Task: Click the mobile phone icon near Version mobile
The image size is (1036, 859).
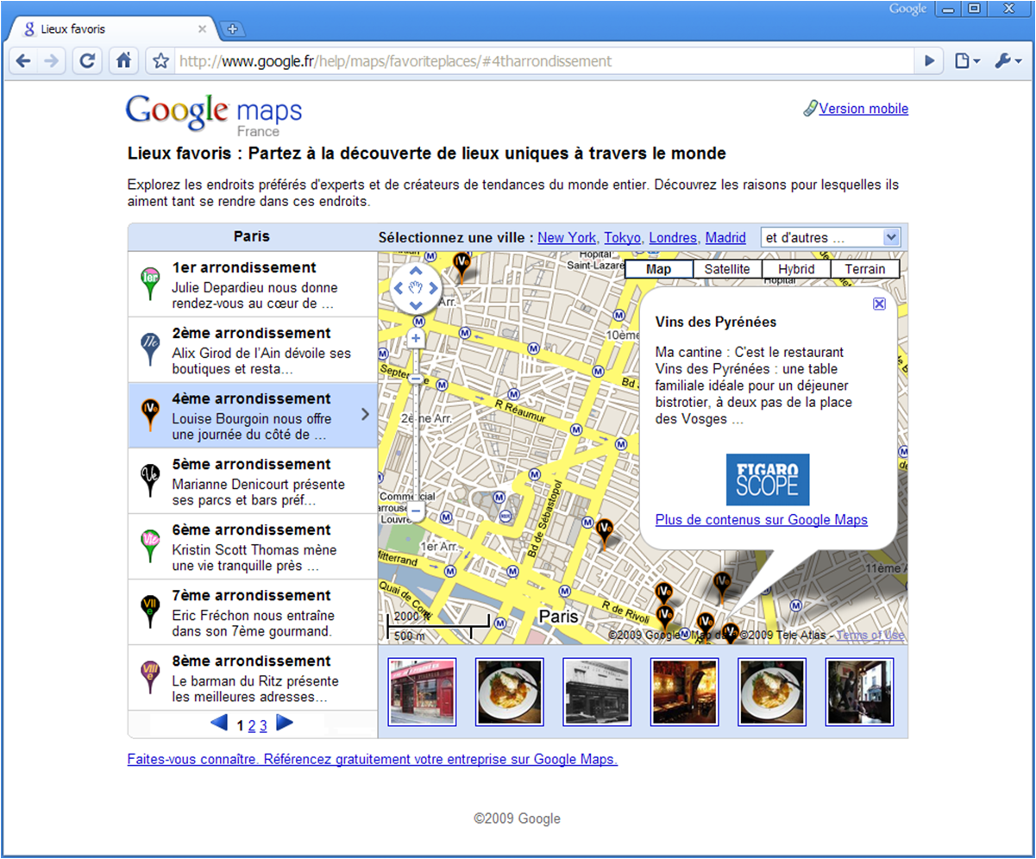Action: [x=811, y=109]
